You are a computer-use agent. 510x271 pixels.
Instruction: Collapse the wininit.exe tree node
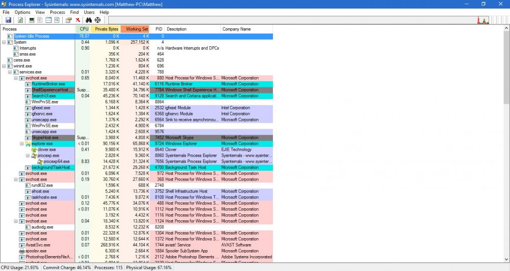point(4,66)
